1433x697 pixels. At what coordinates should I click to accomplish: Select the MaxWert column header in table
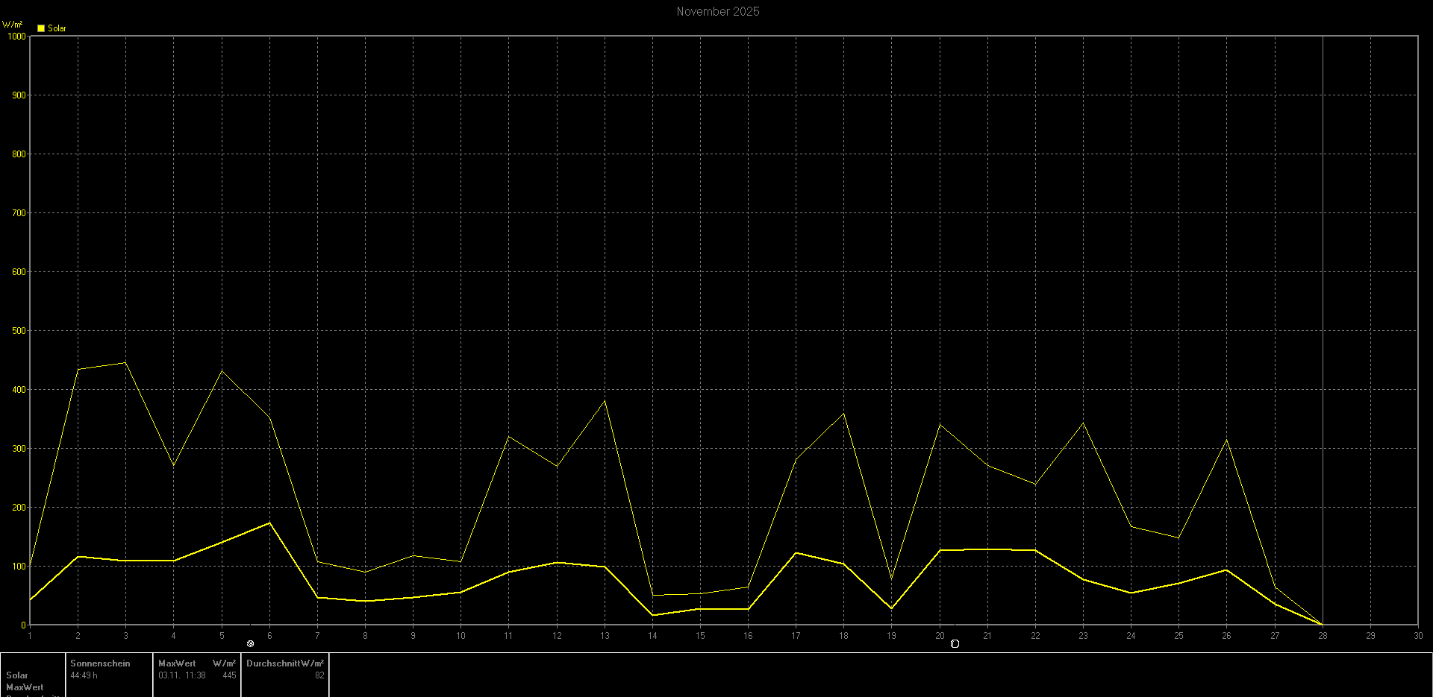click(x=177, y=663)
